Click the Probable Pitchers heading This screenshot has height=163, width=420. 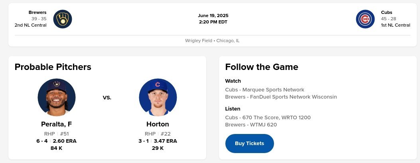[x=53, y=67]
